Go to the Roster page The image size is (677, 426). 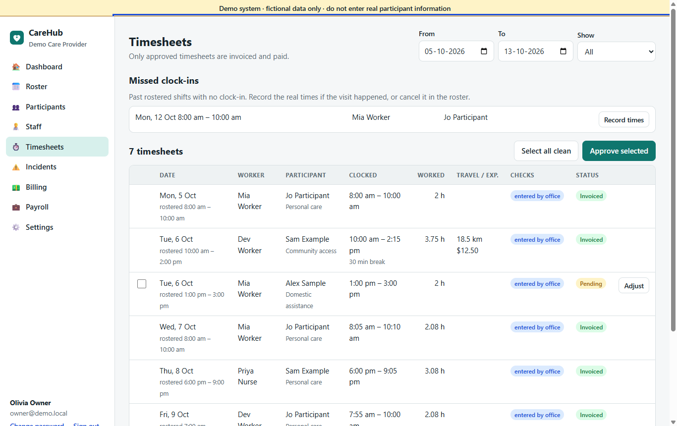click(x=57, y=87)
